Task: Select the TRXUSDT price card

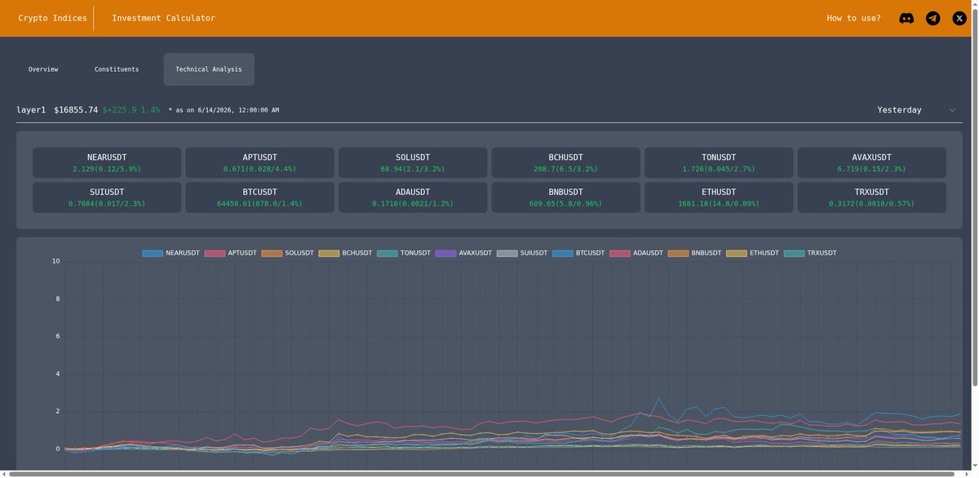Action: [x=871, y=197]
